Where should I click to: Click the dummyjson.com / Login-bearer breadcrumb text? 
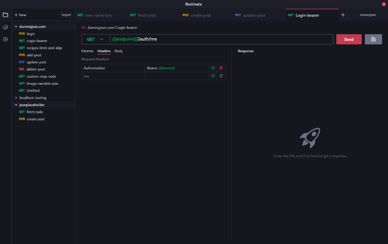(112, 28)
